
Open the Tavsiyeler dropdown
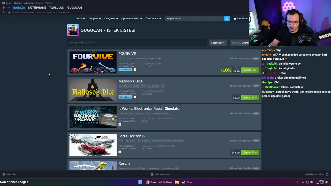point(95,19)
